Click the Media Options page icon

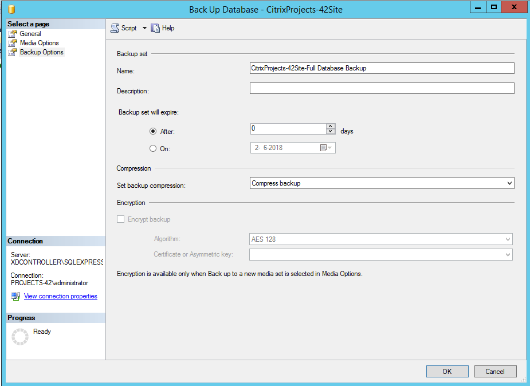click(x=13, y=43)
